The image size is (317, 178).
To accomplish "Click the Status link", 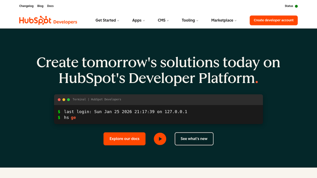I will pos(289,6).
